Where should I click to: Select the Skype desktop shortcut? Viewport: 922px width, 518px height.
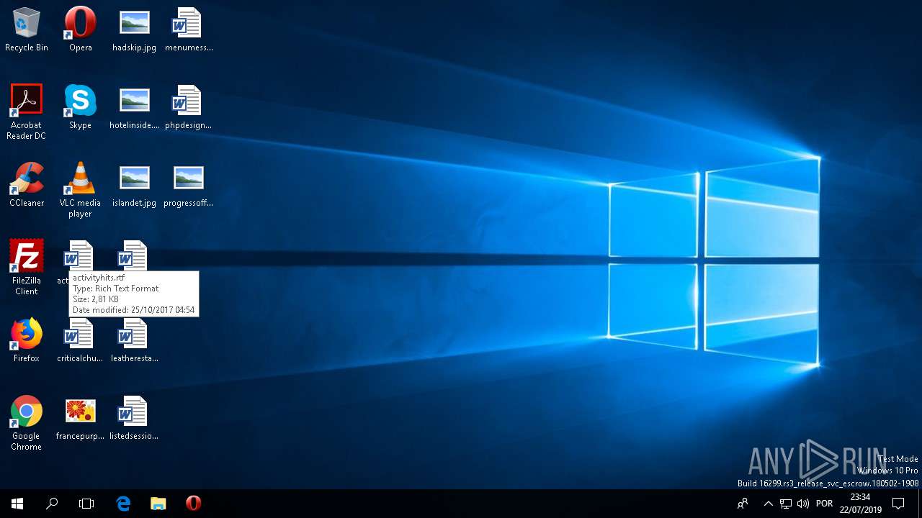click(80, 107)
